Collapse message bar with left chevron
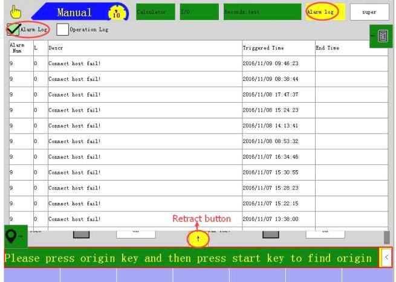 (x=387, y=257)
